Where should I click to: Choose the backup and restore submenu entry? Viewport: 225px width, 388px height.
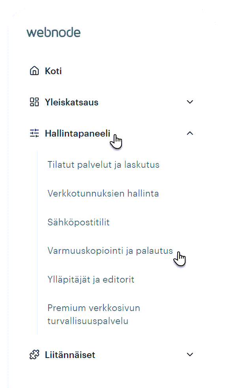(x=110, y=251)
